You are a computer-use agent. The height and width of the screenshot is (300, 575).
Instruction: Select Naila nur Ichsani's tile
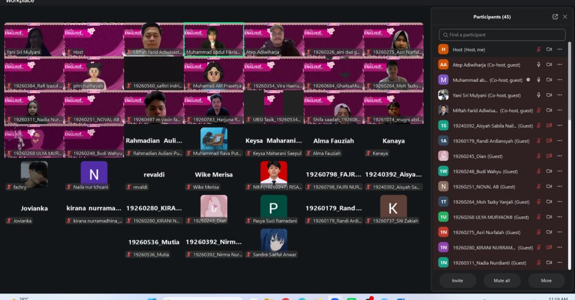point(94,176)
